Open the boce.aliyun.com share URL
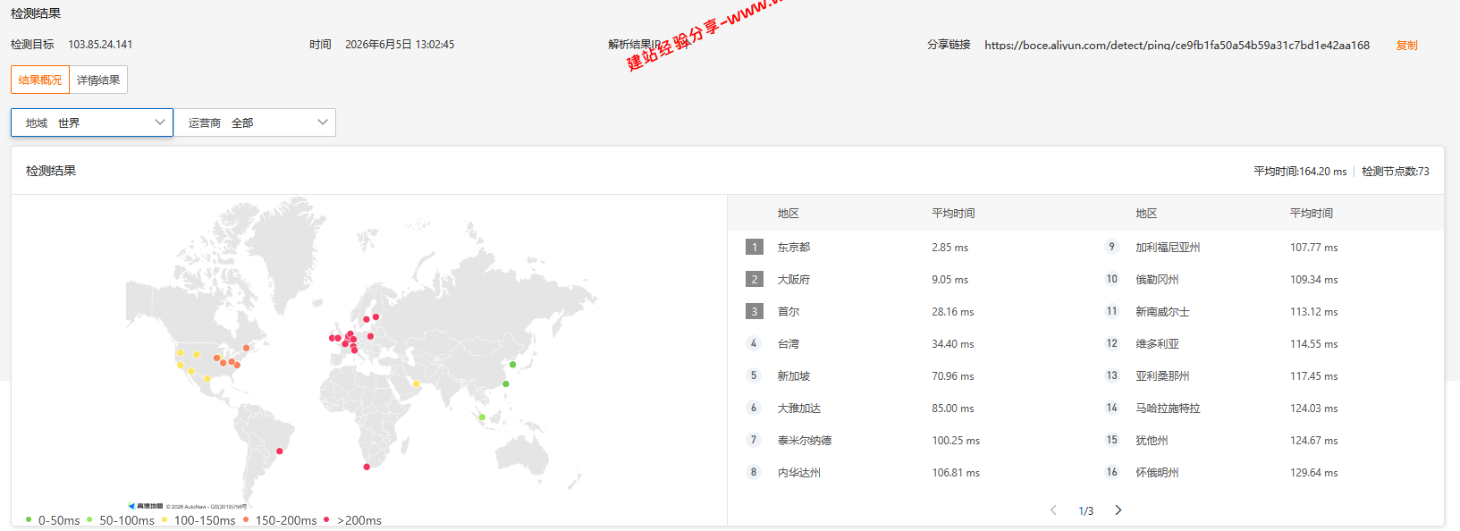Screen dimensions: 1460x531 1177,45
